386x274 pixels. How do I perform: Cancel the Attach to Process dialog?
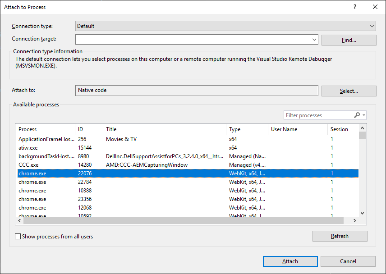tap(348, 261)
